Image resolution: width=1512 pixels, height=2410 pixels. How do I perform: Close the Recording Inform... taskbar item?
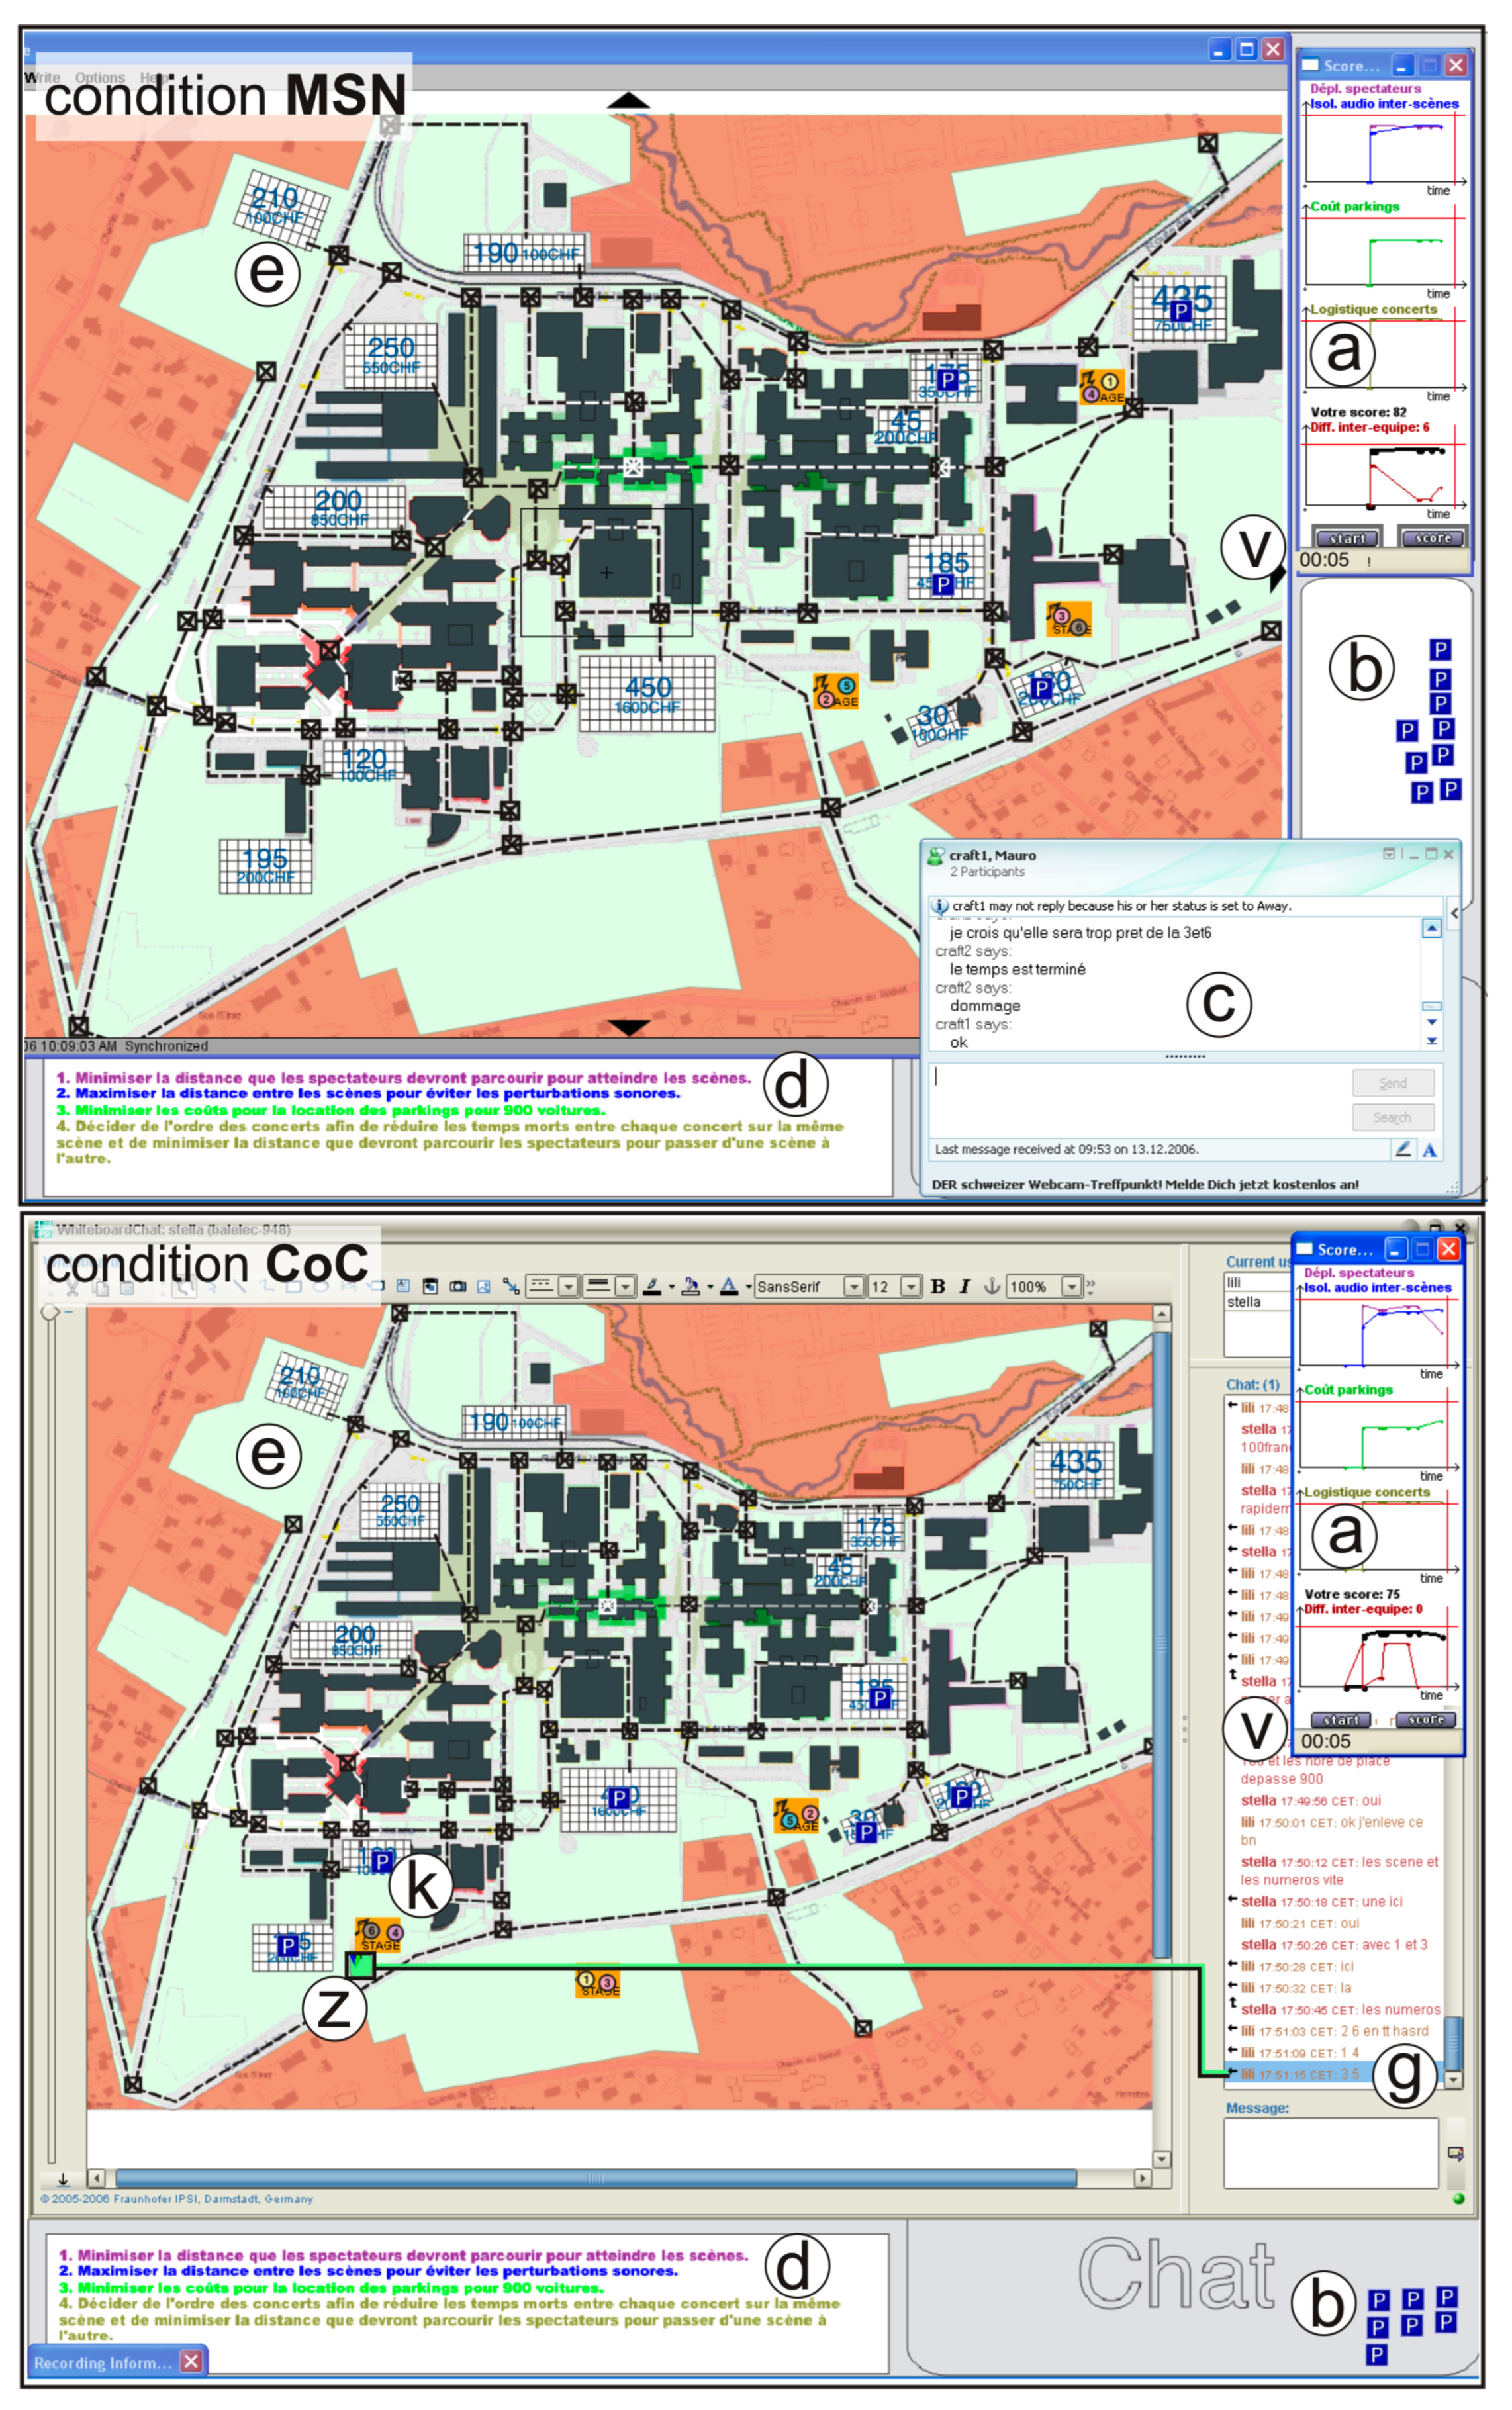coord(192,2361)
